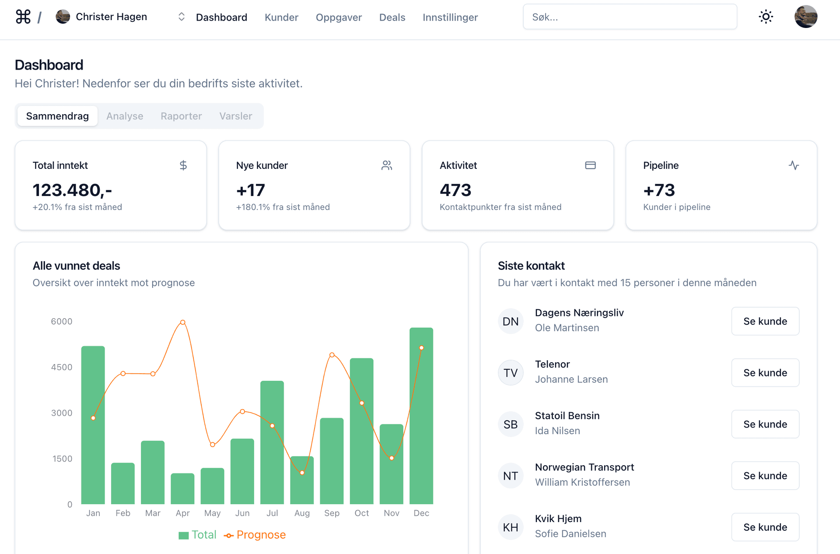Click the card icon in Aktivitet card

pyautogui.click(x=590, y=165)
